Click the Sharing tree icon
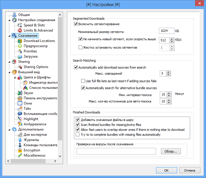The height and width of the screenshot is (178, 206). (14, 62)
